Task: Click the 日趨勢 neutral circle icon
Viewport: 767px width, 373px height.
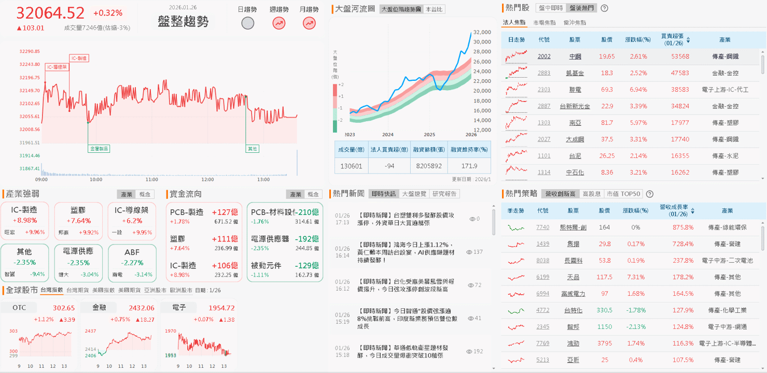Action: pyautogui.click(x=248, y=23)
